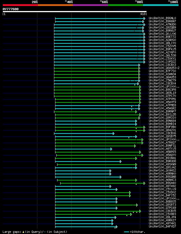Open the UniRef100_B9R6U7 hit link
This screenshot has height=234, width=181.
(x=162, y=31)
